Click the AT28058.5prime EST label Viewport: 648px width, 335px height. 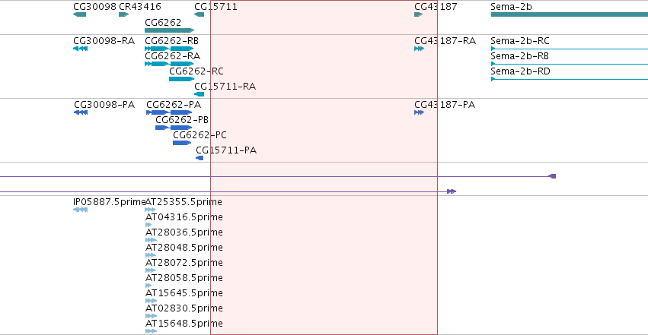coord(184,278)
